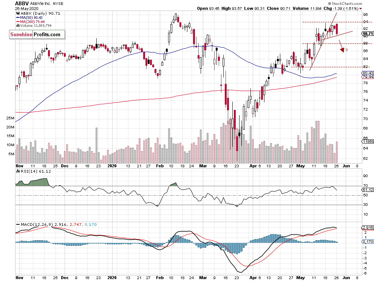Click the 5M volume axis label
374x281 pixels.
(11, 154)
